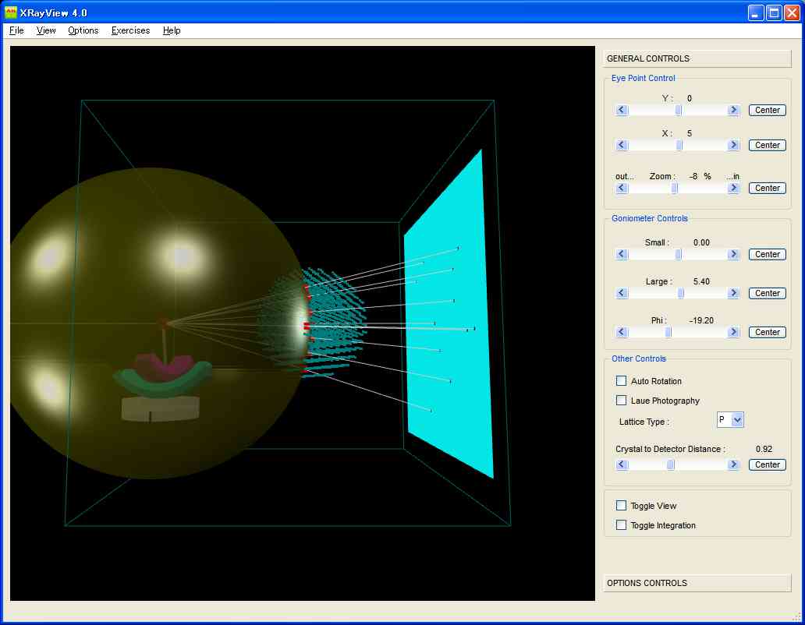Click right arrow of Detector Distance slider
The height and width of the screenshot is (625, 805).
[733, 464]
